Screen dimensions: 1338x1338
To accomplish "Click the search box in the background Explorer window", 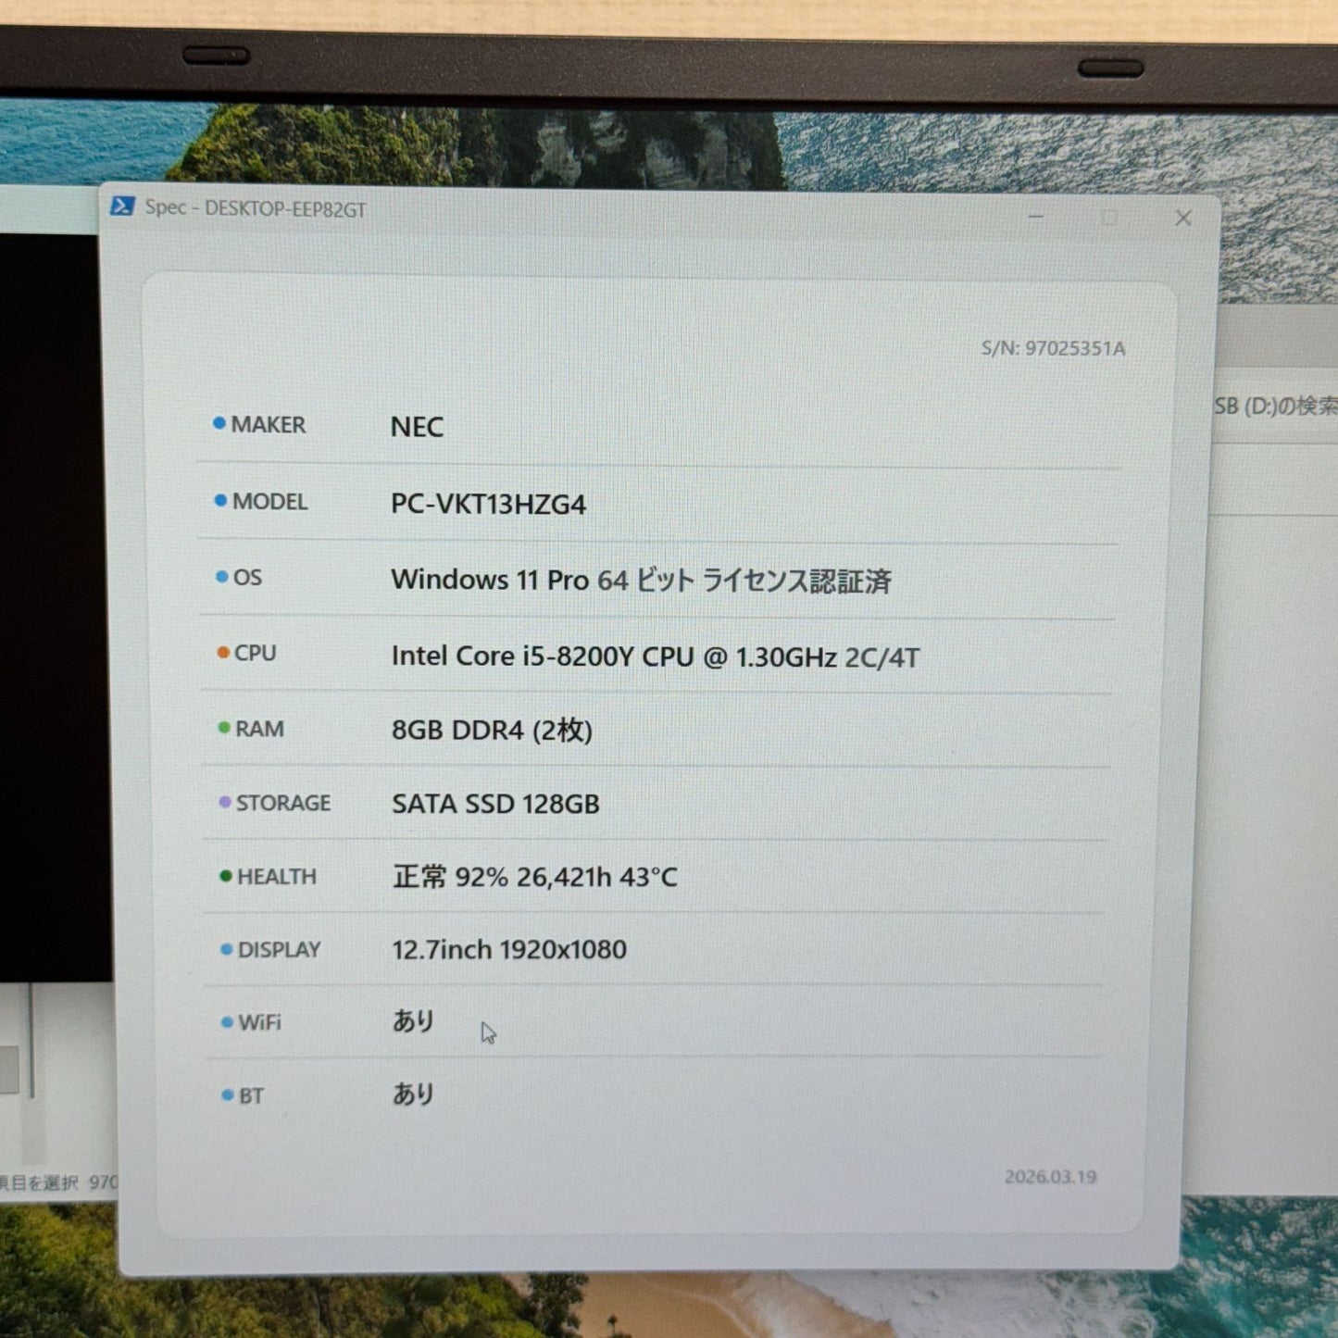I will click(1275, 406).
